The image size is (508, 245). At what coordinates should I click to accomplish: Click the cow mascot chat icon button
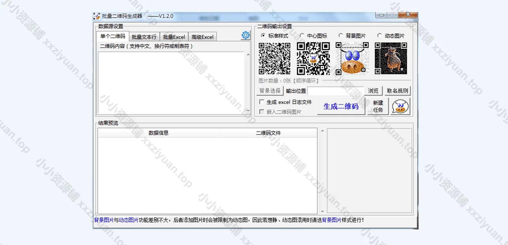(400, 107)
